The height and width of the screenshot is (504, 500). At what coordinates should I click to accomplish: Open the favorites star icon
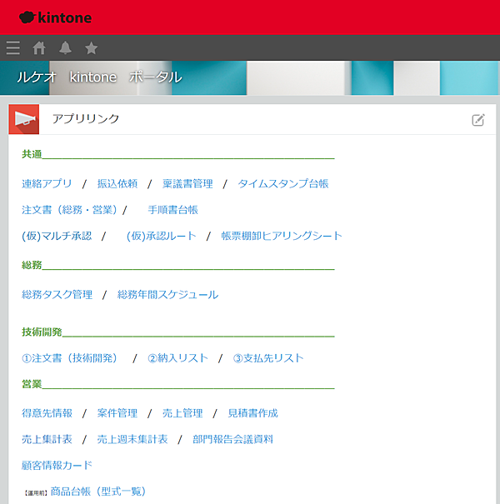(92, 47)
